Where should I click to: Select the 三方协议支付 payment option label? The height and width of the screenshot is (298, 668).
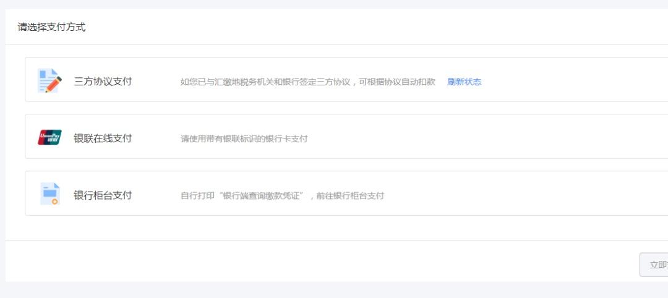point(103,82)
